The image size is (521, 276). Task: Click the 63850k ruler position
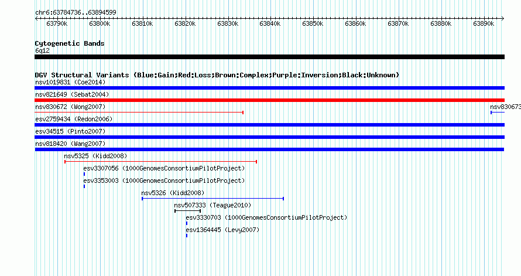click(x=313, y=23)
